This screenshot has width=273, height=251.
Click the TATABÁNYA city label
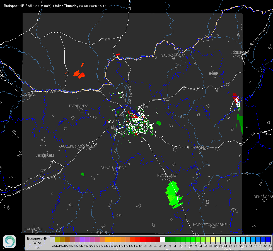point(78,106)
